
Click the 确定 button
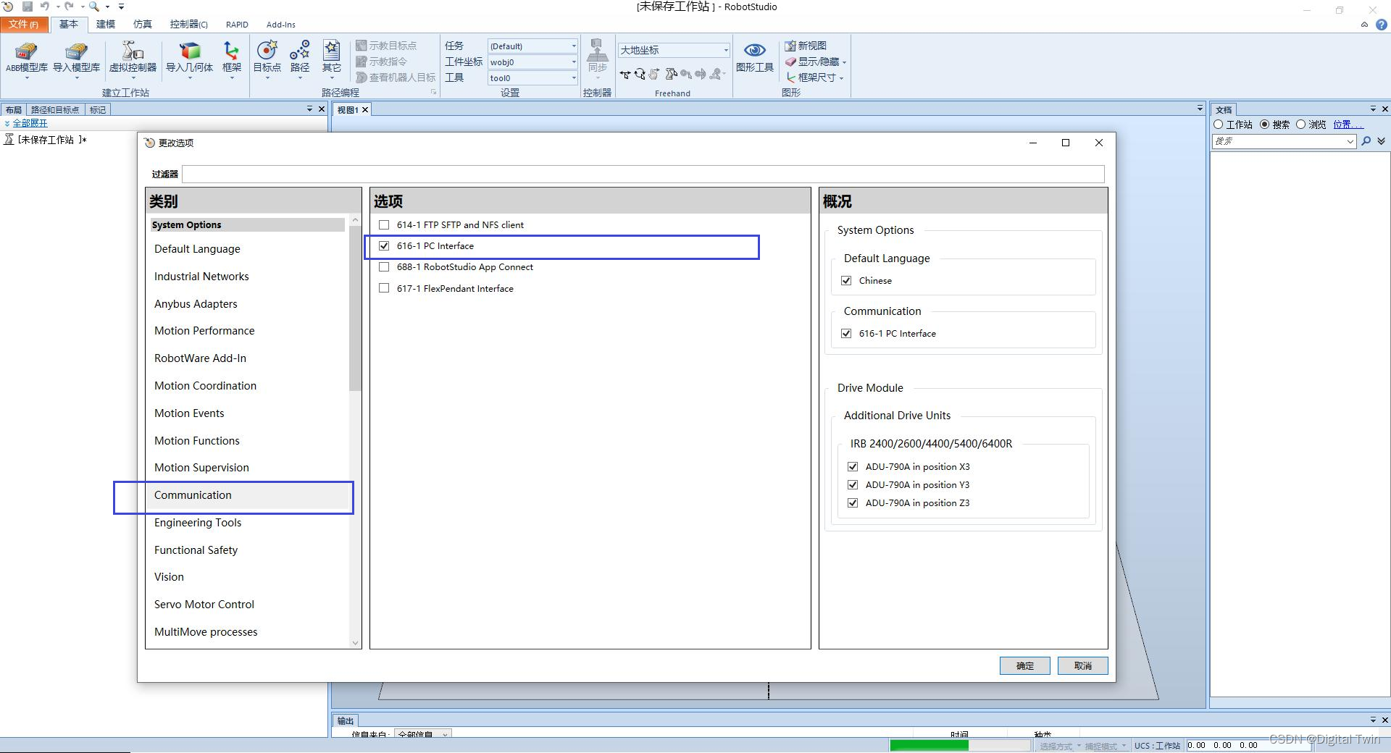(1024, 665)
